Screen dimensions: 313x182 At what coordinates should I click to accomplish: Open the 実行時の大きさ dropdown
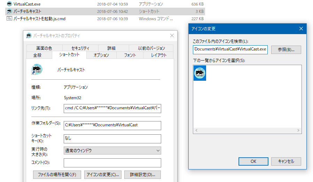pyautogui.click(x=112, y=150)
